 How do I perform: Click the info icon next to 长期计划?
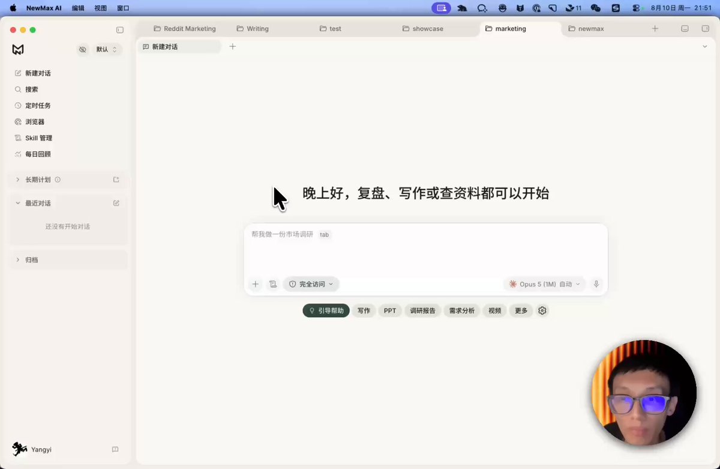(x=58, y=180)
